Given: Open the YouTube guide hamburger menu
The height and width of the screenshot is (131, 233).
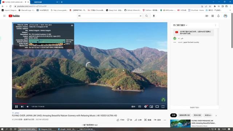Looking at the screenshot, I should point(4,16).
